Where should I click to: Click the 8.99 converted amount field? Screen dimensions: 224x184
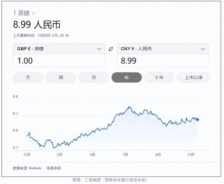(x=162, y=61)
